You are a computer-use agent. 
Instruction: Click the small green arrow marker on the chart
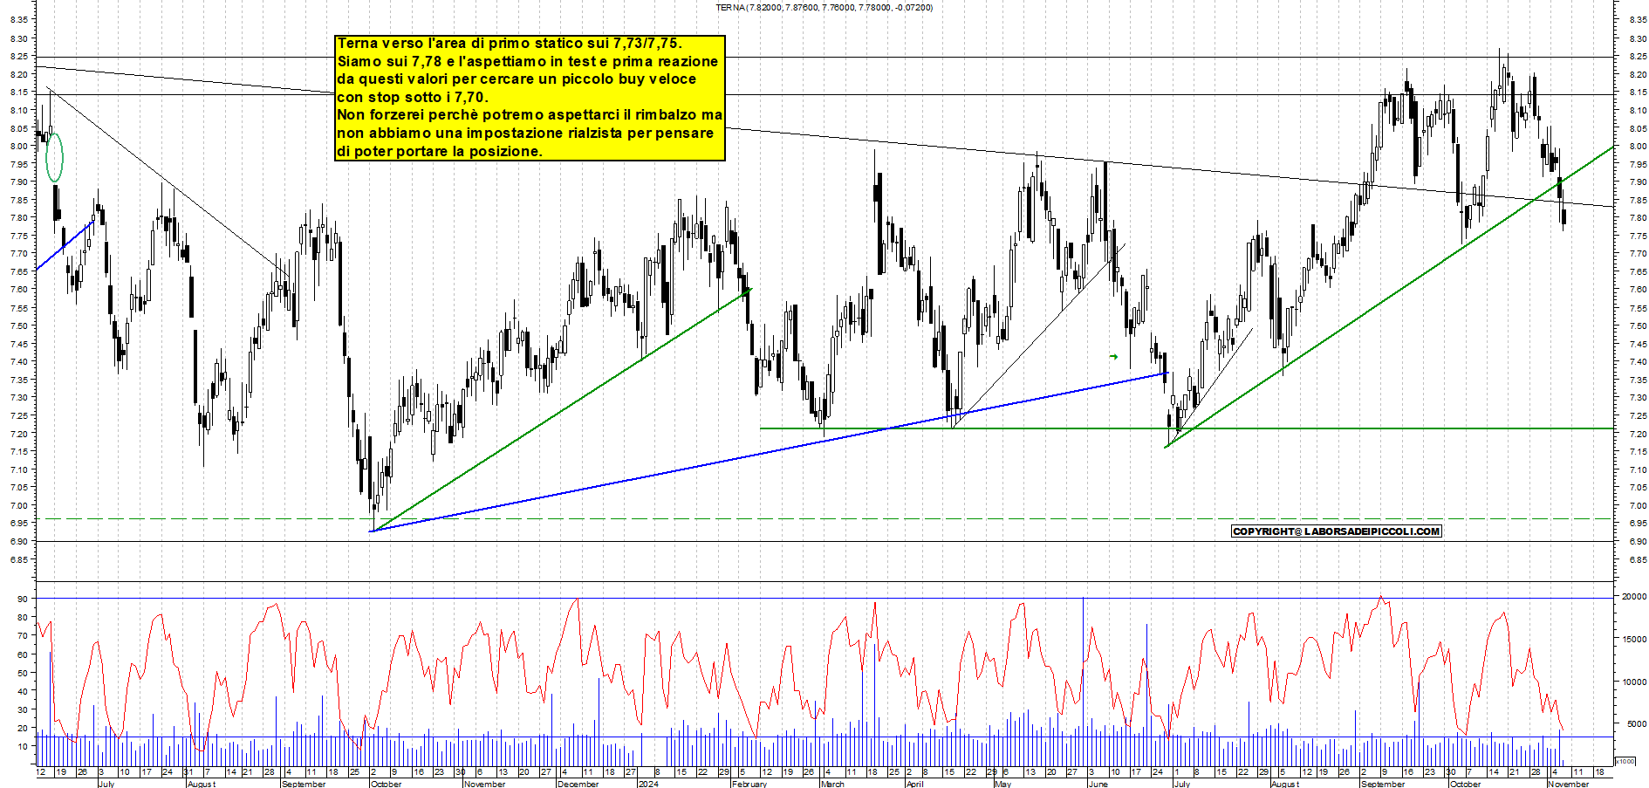click(1113, 356)
